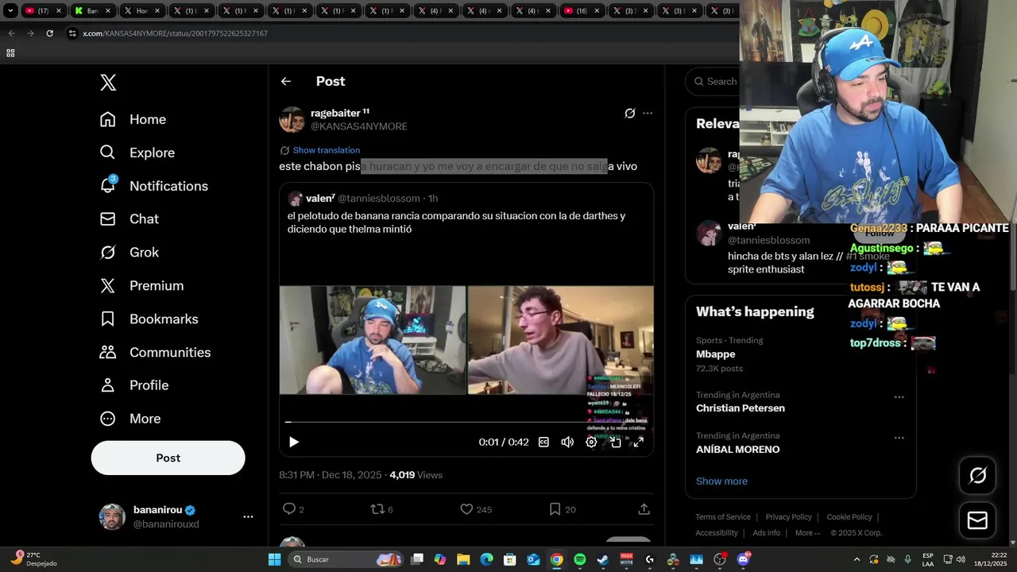Image resolution: width=1017 pixels, height=572 pixels.
Task: Expand the video to fullscreen
Action: (x=638, y=442)
